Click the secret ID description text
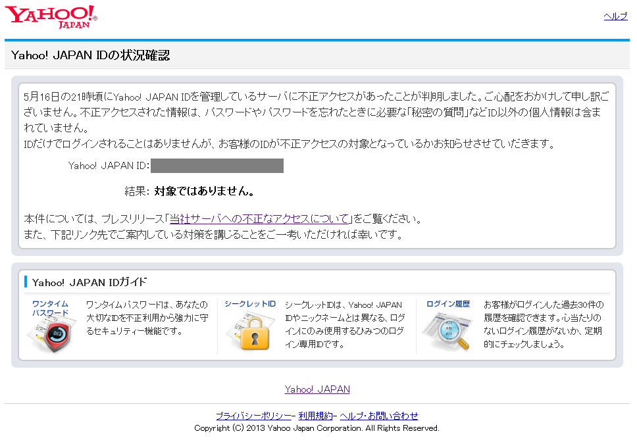This screenshot has width=637, height=444. tap(345, 324)
